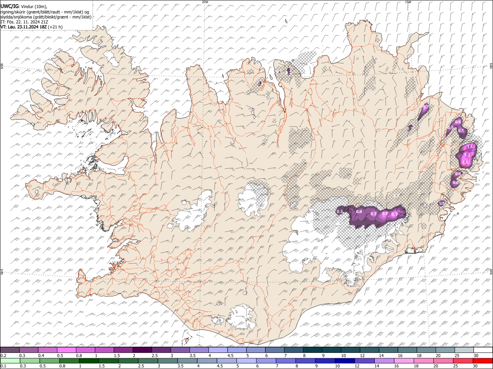This screenshot has width=493, height=369.
Task: Select the darkest purple snow swatch labeled 2
Action: [x=142, y=350]
